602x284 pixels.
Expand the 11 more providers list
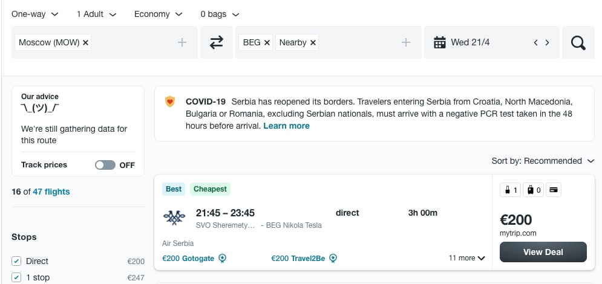467,259
